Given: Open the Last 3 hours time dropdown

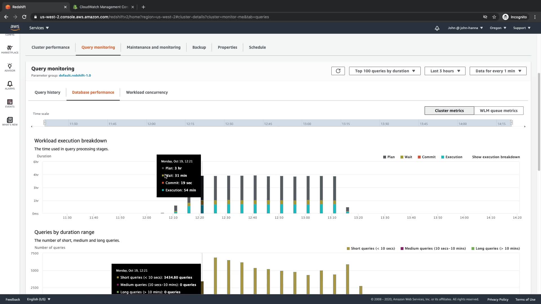Looking at the screenshot, I should point(445,71).
